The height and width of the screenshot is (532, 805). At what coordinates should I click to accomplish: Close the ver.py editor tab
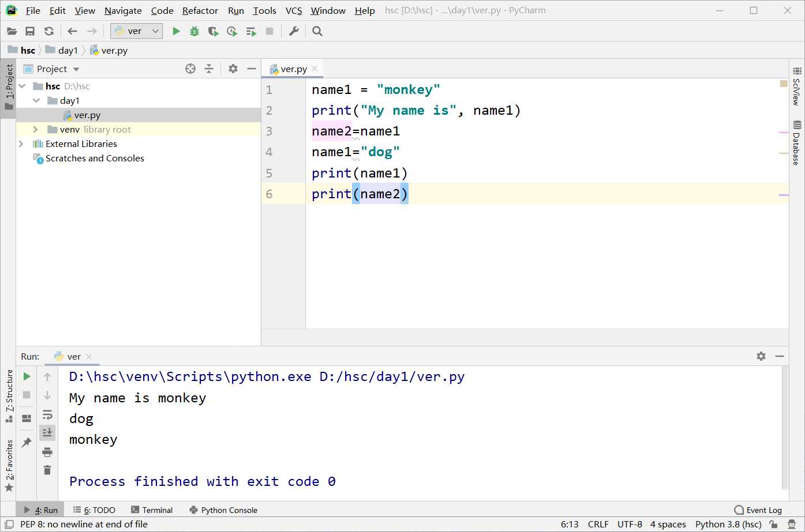[314, 69]
